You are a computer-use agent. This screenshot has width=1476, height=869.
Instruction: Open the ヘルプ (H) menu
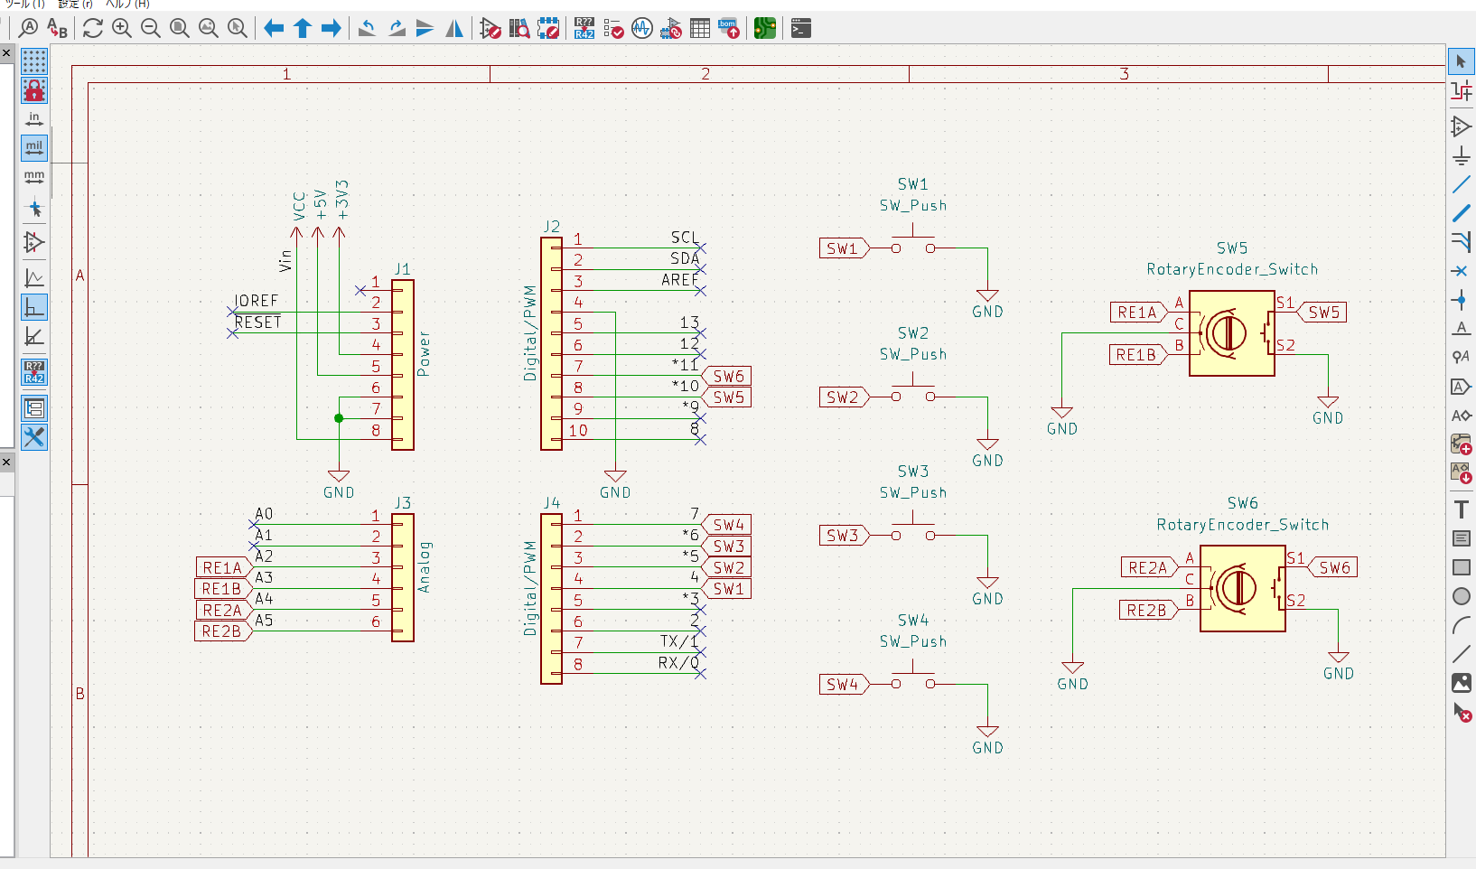[x=127, y=5]
